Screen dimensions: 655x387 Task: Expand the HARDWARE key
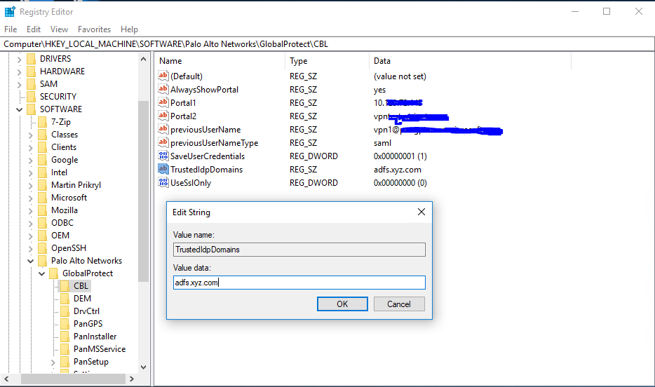click(x=19, y=72)
